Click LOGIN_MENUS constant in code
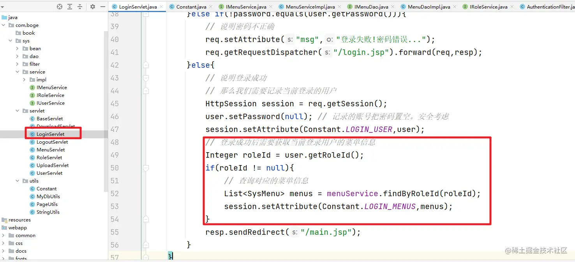This screenshot has height=262, width=575. (390, 206)
